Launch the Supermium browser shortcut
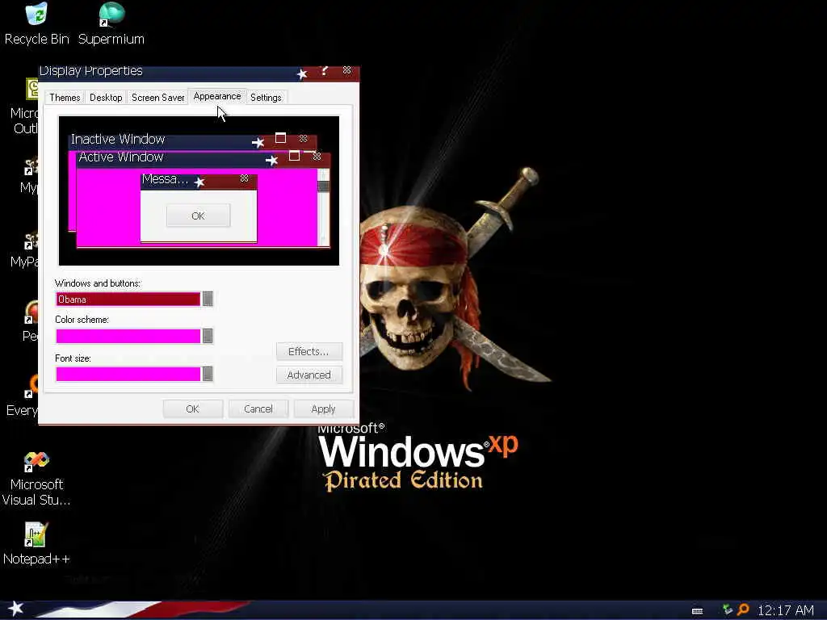The height and width of the screenshot is (620, 827). [x=111, y=23]
